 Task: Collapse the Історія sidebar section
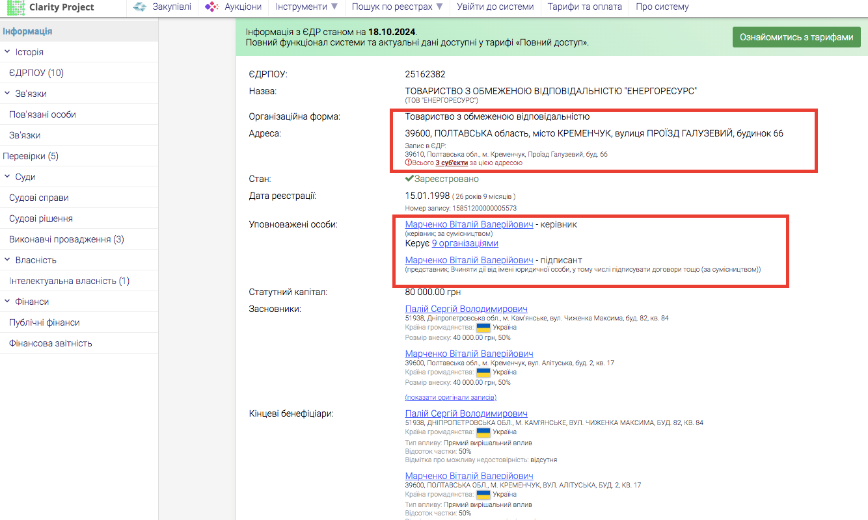8,52
